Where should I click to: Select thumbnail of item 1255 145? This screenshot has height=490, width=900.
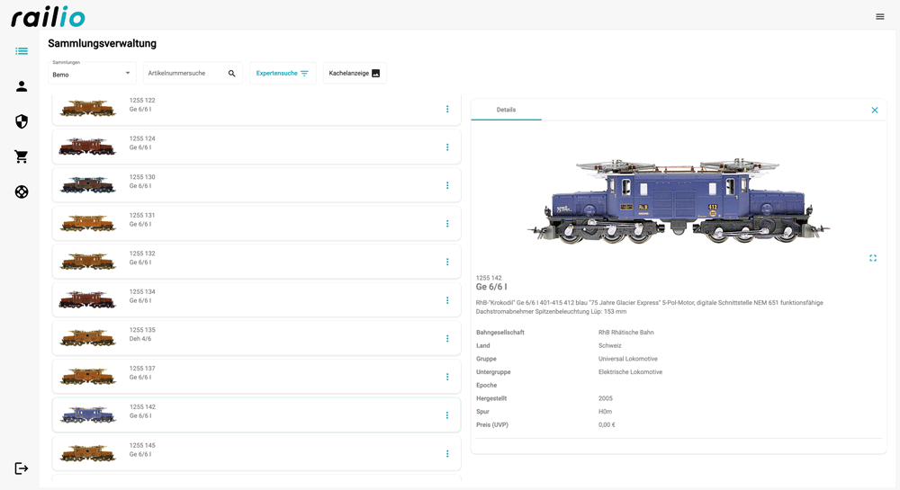point(87,453)
